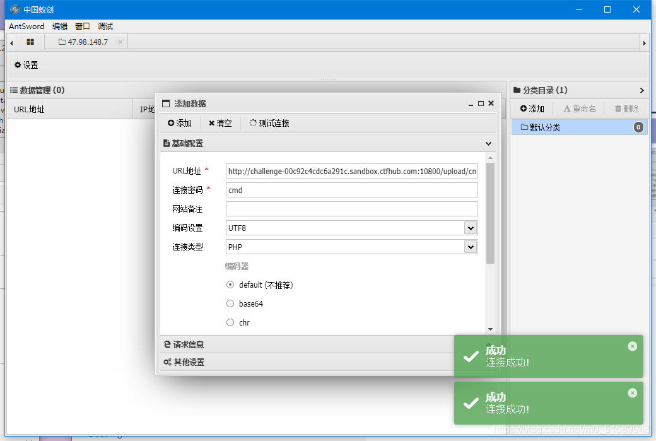Image resolution: width=656 pixels, height=441 pixels.
Task: Click the dialog's vertical scrollbar thumb
Action: (490, 213)
